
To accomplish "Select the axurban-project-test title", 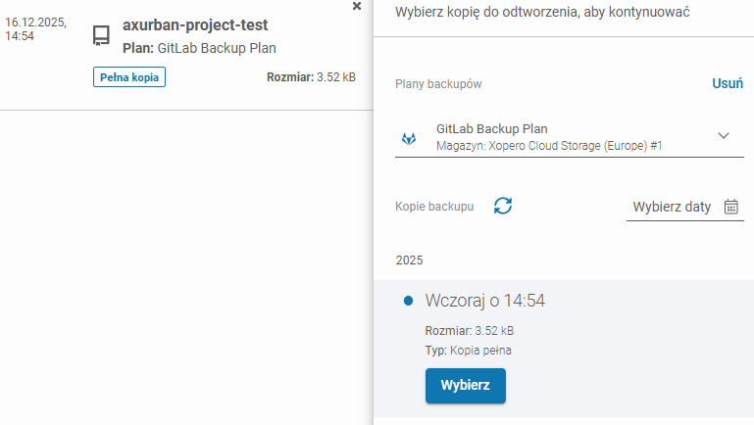I will click(195, 25).
